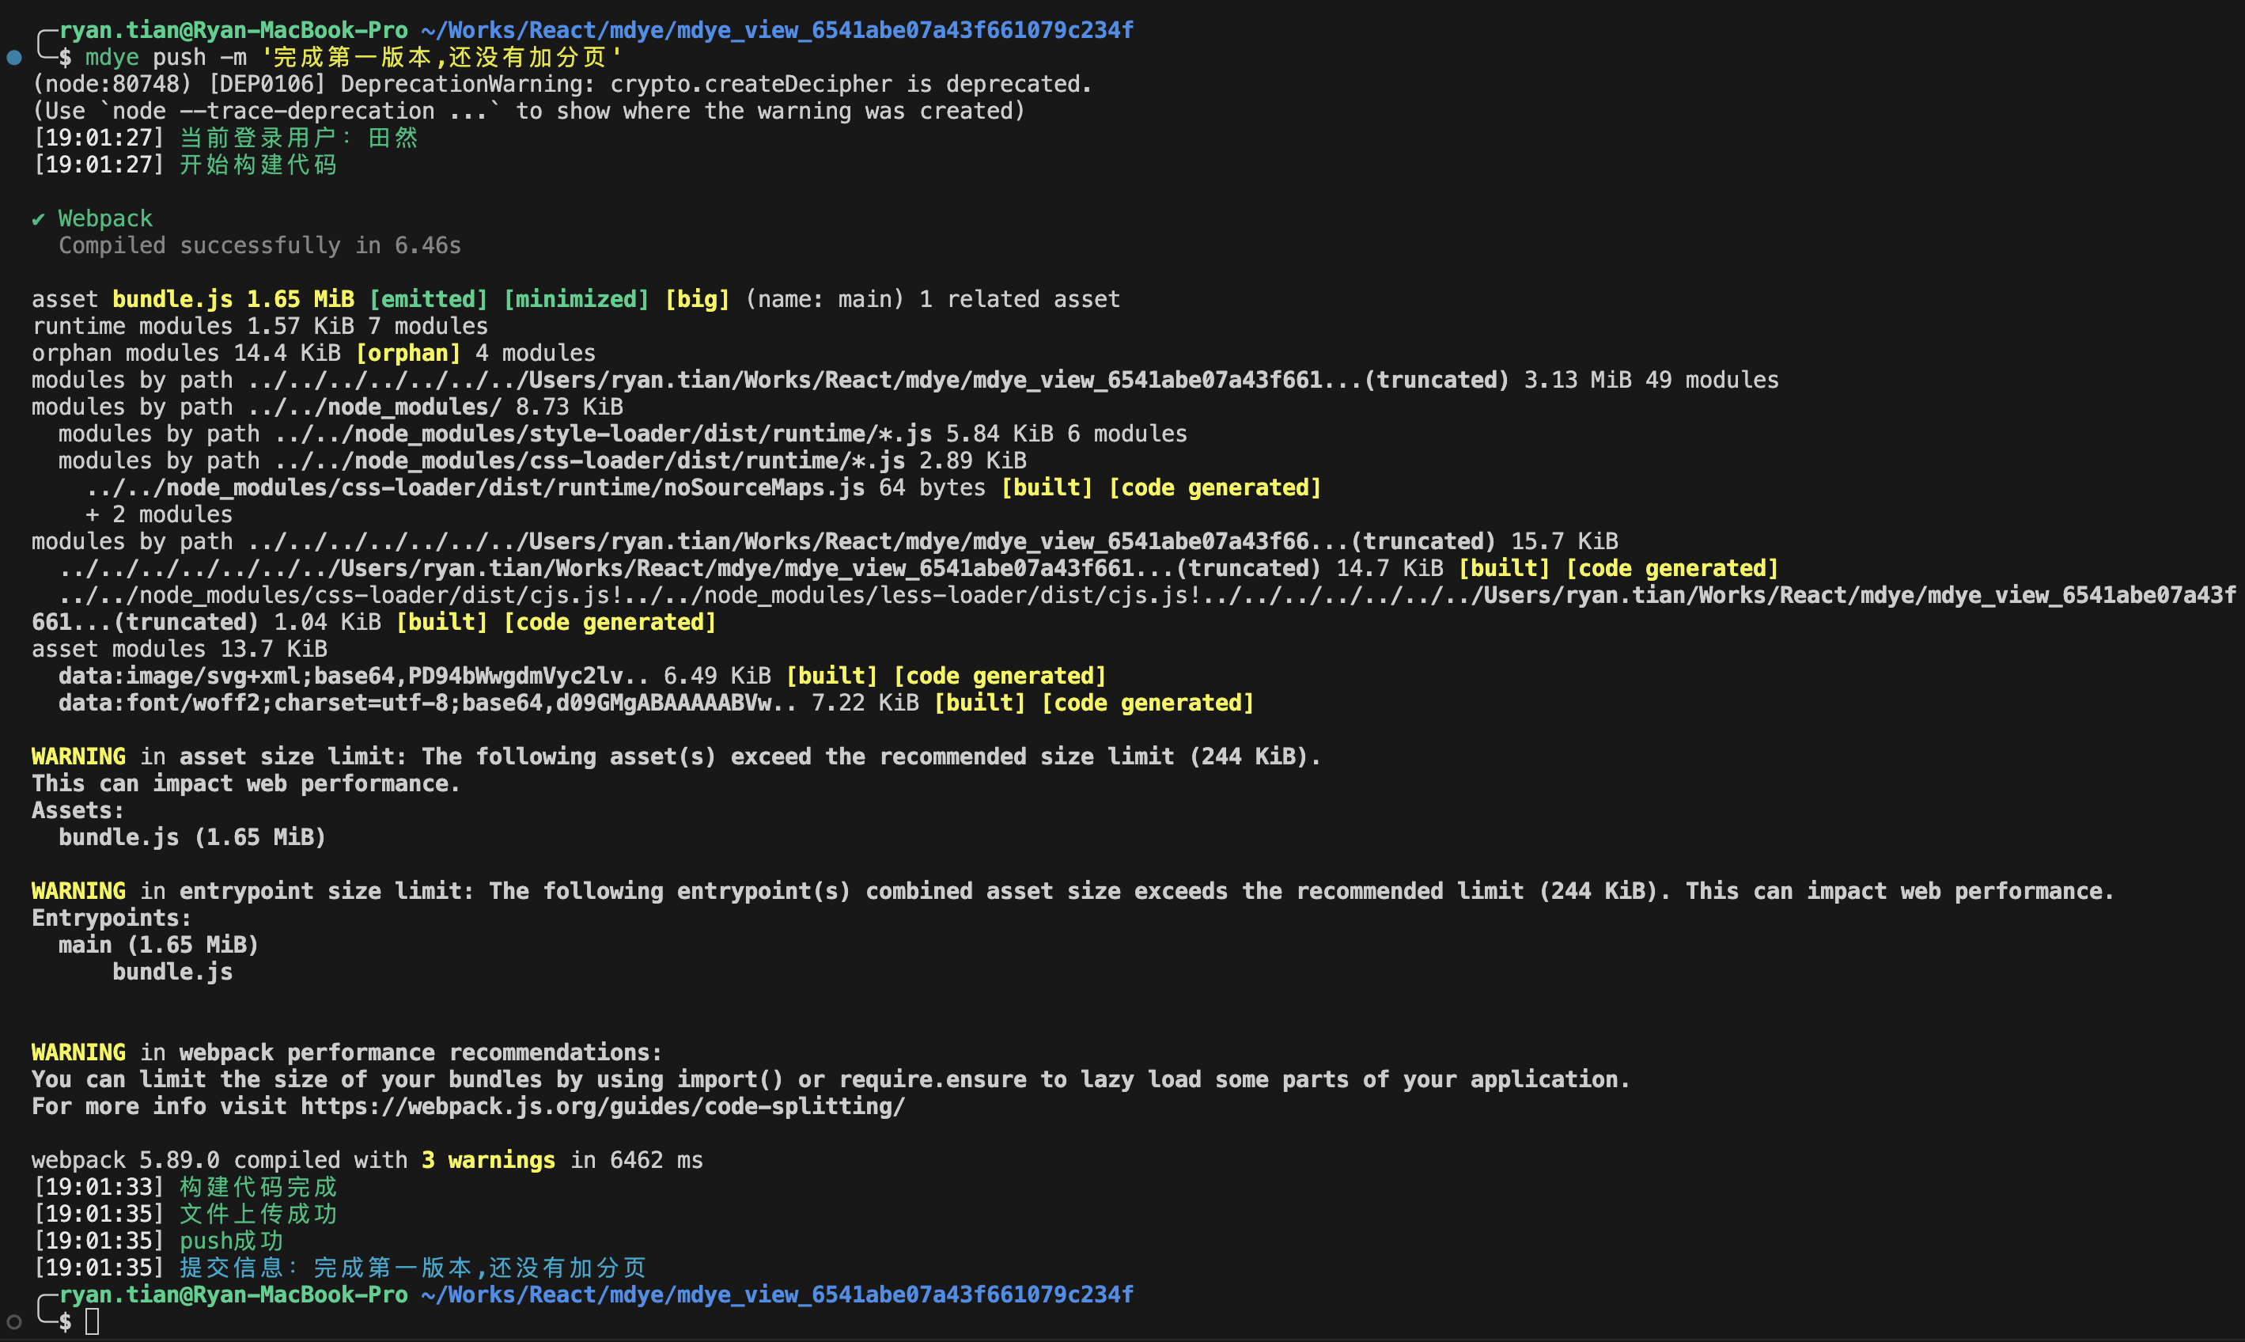Click the top prompt directory path
This screenshot has height=1342, width=2245.
778,31
